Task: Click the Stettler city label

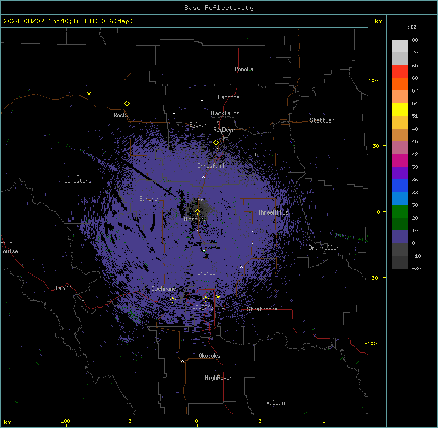Action: point(322,120)
